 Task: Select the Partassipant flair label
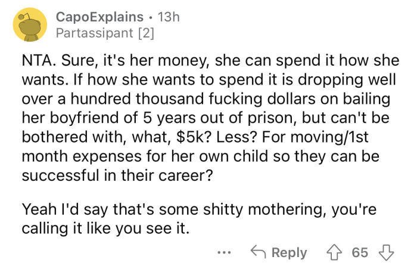tap(94, 33)
